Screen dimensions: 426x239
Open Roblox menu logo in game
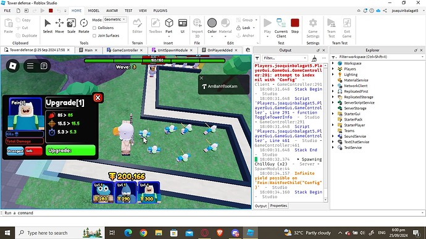point(13,66)
